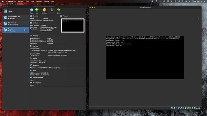
Task: Click the New machine toolbar icon
Action: (x=32, y=10)
